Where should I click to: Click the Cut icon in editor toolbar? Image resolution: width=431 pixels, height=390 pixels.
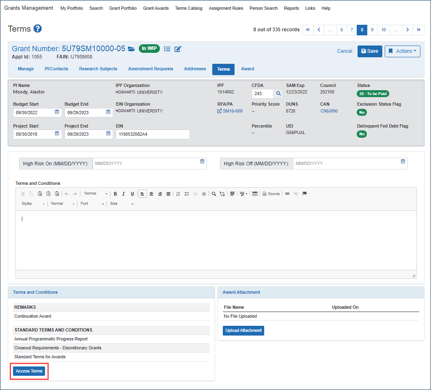tap(23, 194)
